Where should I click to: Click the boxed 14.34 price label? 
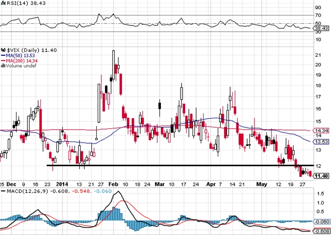pos(321,131)
